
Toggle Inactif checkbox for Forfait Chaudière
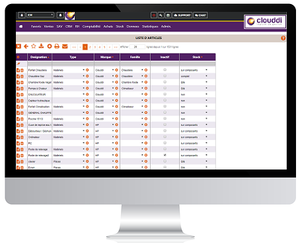click(165, 70)
